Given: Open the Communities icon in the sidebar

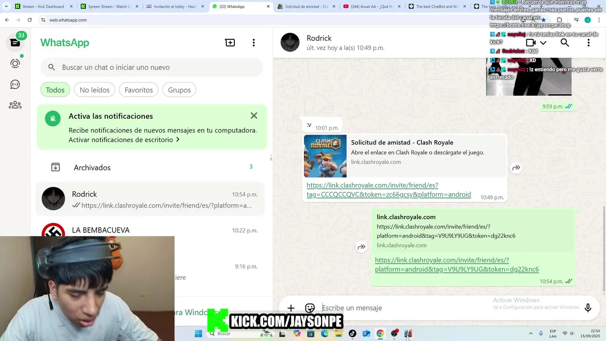Looking at the screenshot, I should (x=15, y=105).
